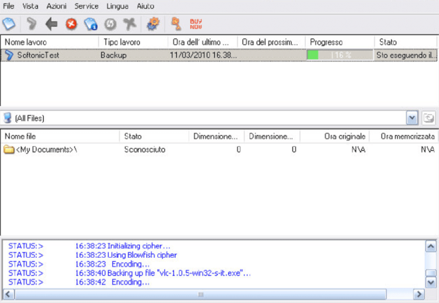Stop the running job with red X icon
The width and height of the screenshot is (439, 303).
coord(72,24)
